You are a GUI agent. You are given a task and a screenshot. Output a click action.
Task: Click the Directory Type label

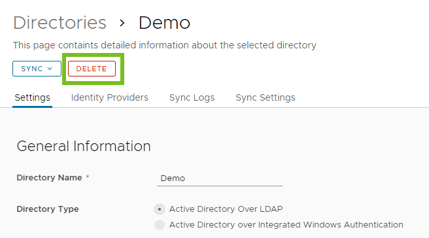pos(48,209)
